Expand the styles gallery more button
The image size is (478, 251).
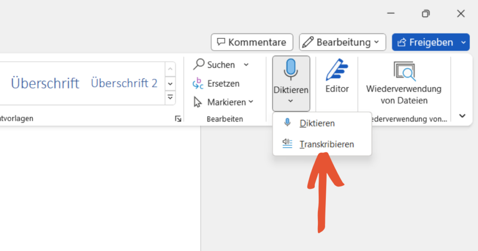tap(170, 98)
